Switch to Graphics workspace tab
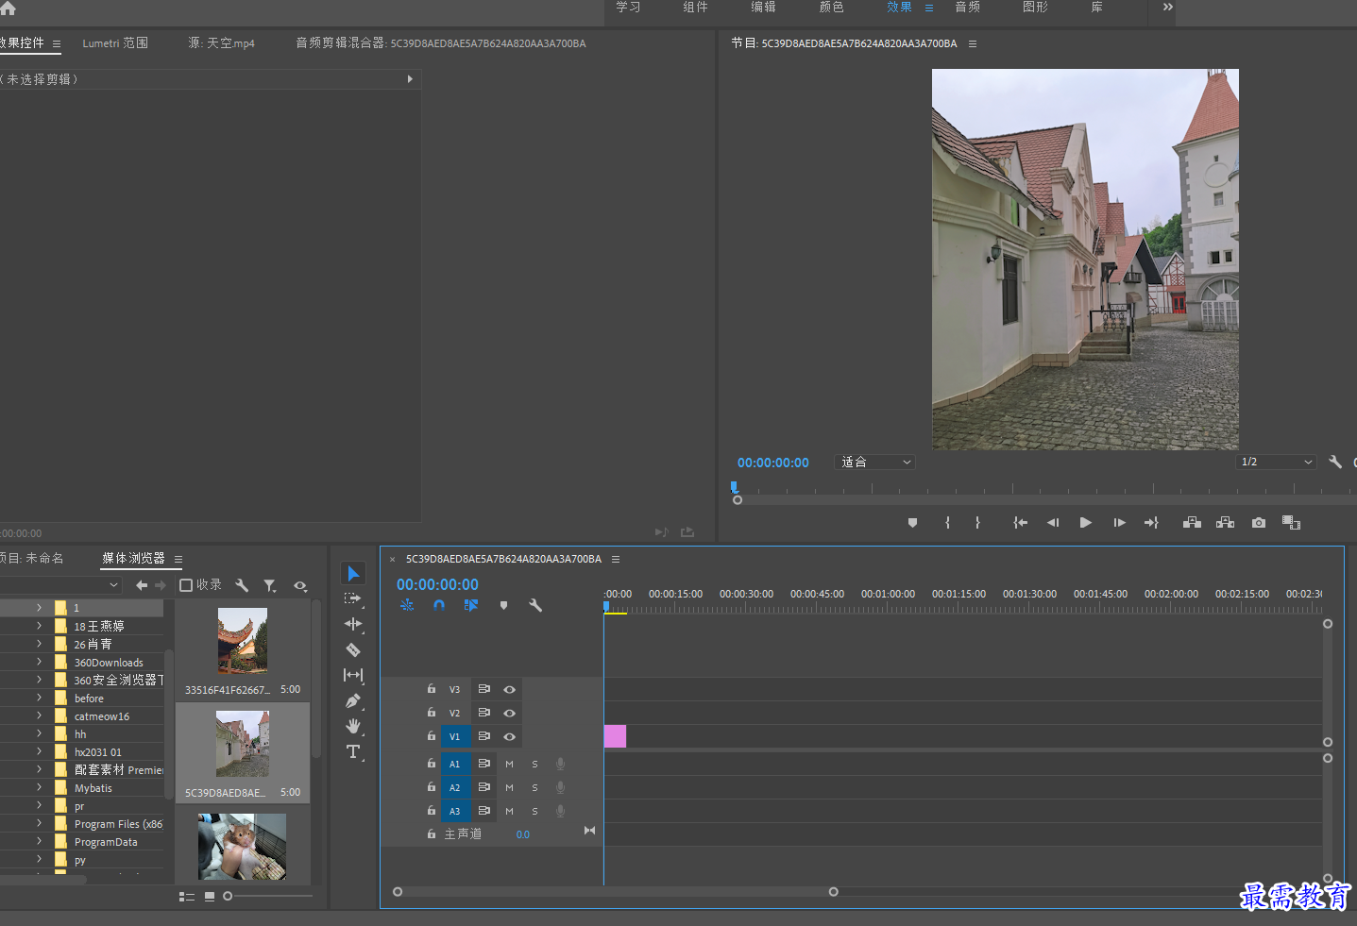This screenshot has width=1357, height=926. point(1035,7)
